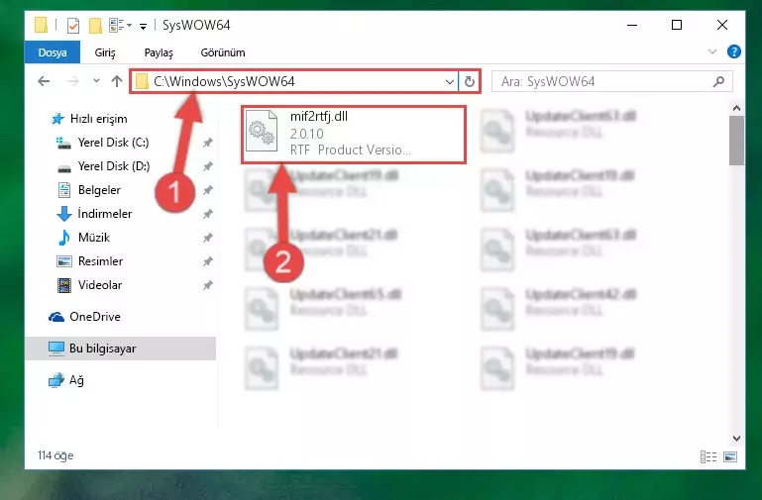Open the Görünüm ribbon tab
Viewport: 762px width, 500px height.
tap(223, 52)
